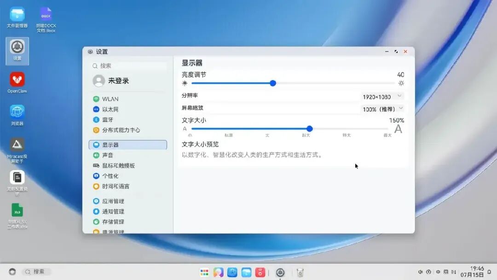Click the small A text-size icon
Viewport: 497px width, 280px height.
[x=185, y=129]
